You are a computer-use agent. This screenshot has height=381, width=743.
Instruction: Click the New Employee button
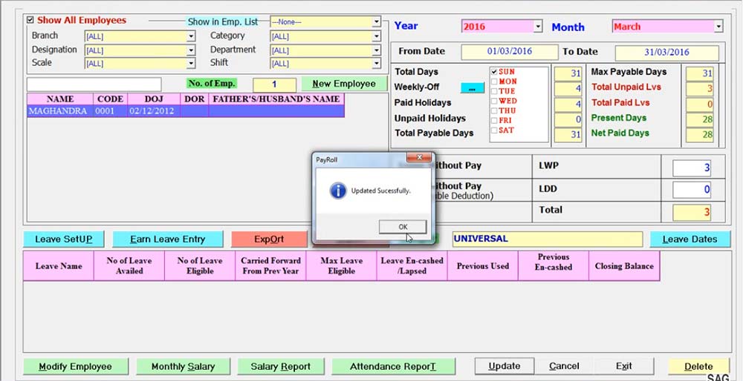pos(343,85)
